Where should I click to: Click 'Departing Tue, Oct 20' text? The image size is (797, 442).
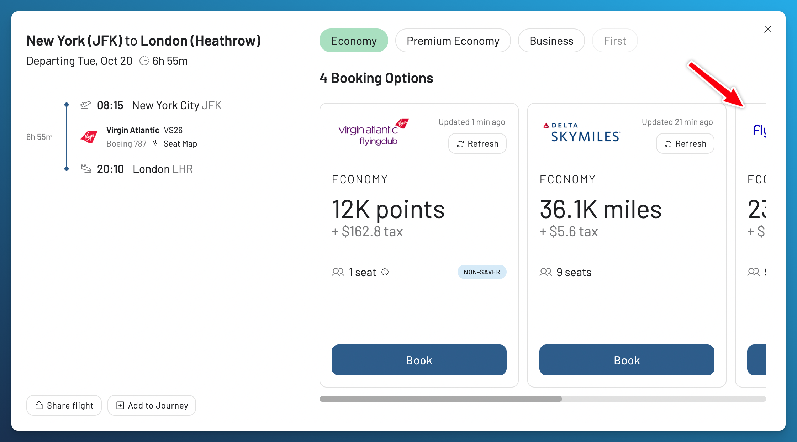coord(79,61)
